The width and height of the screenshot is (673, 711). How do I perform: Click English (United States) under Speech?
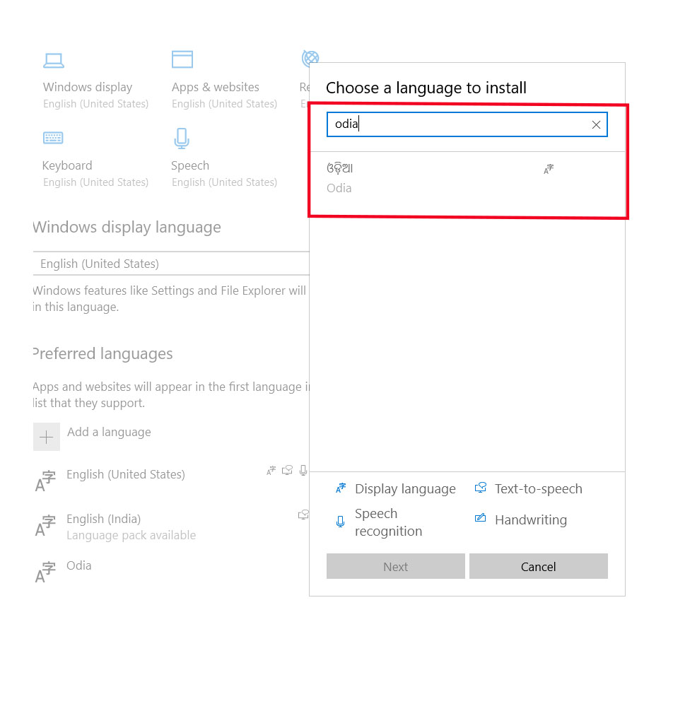(225, 182)
